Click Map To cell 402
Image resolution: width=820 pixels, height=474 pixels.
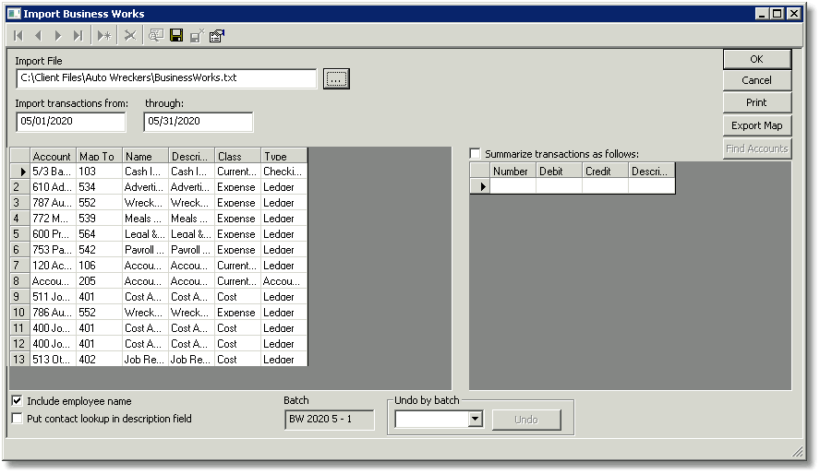(99, 359)
